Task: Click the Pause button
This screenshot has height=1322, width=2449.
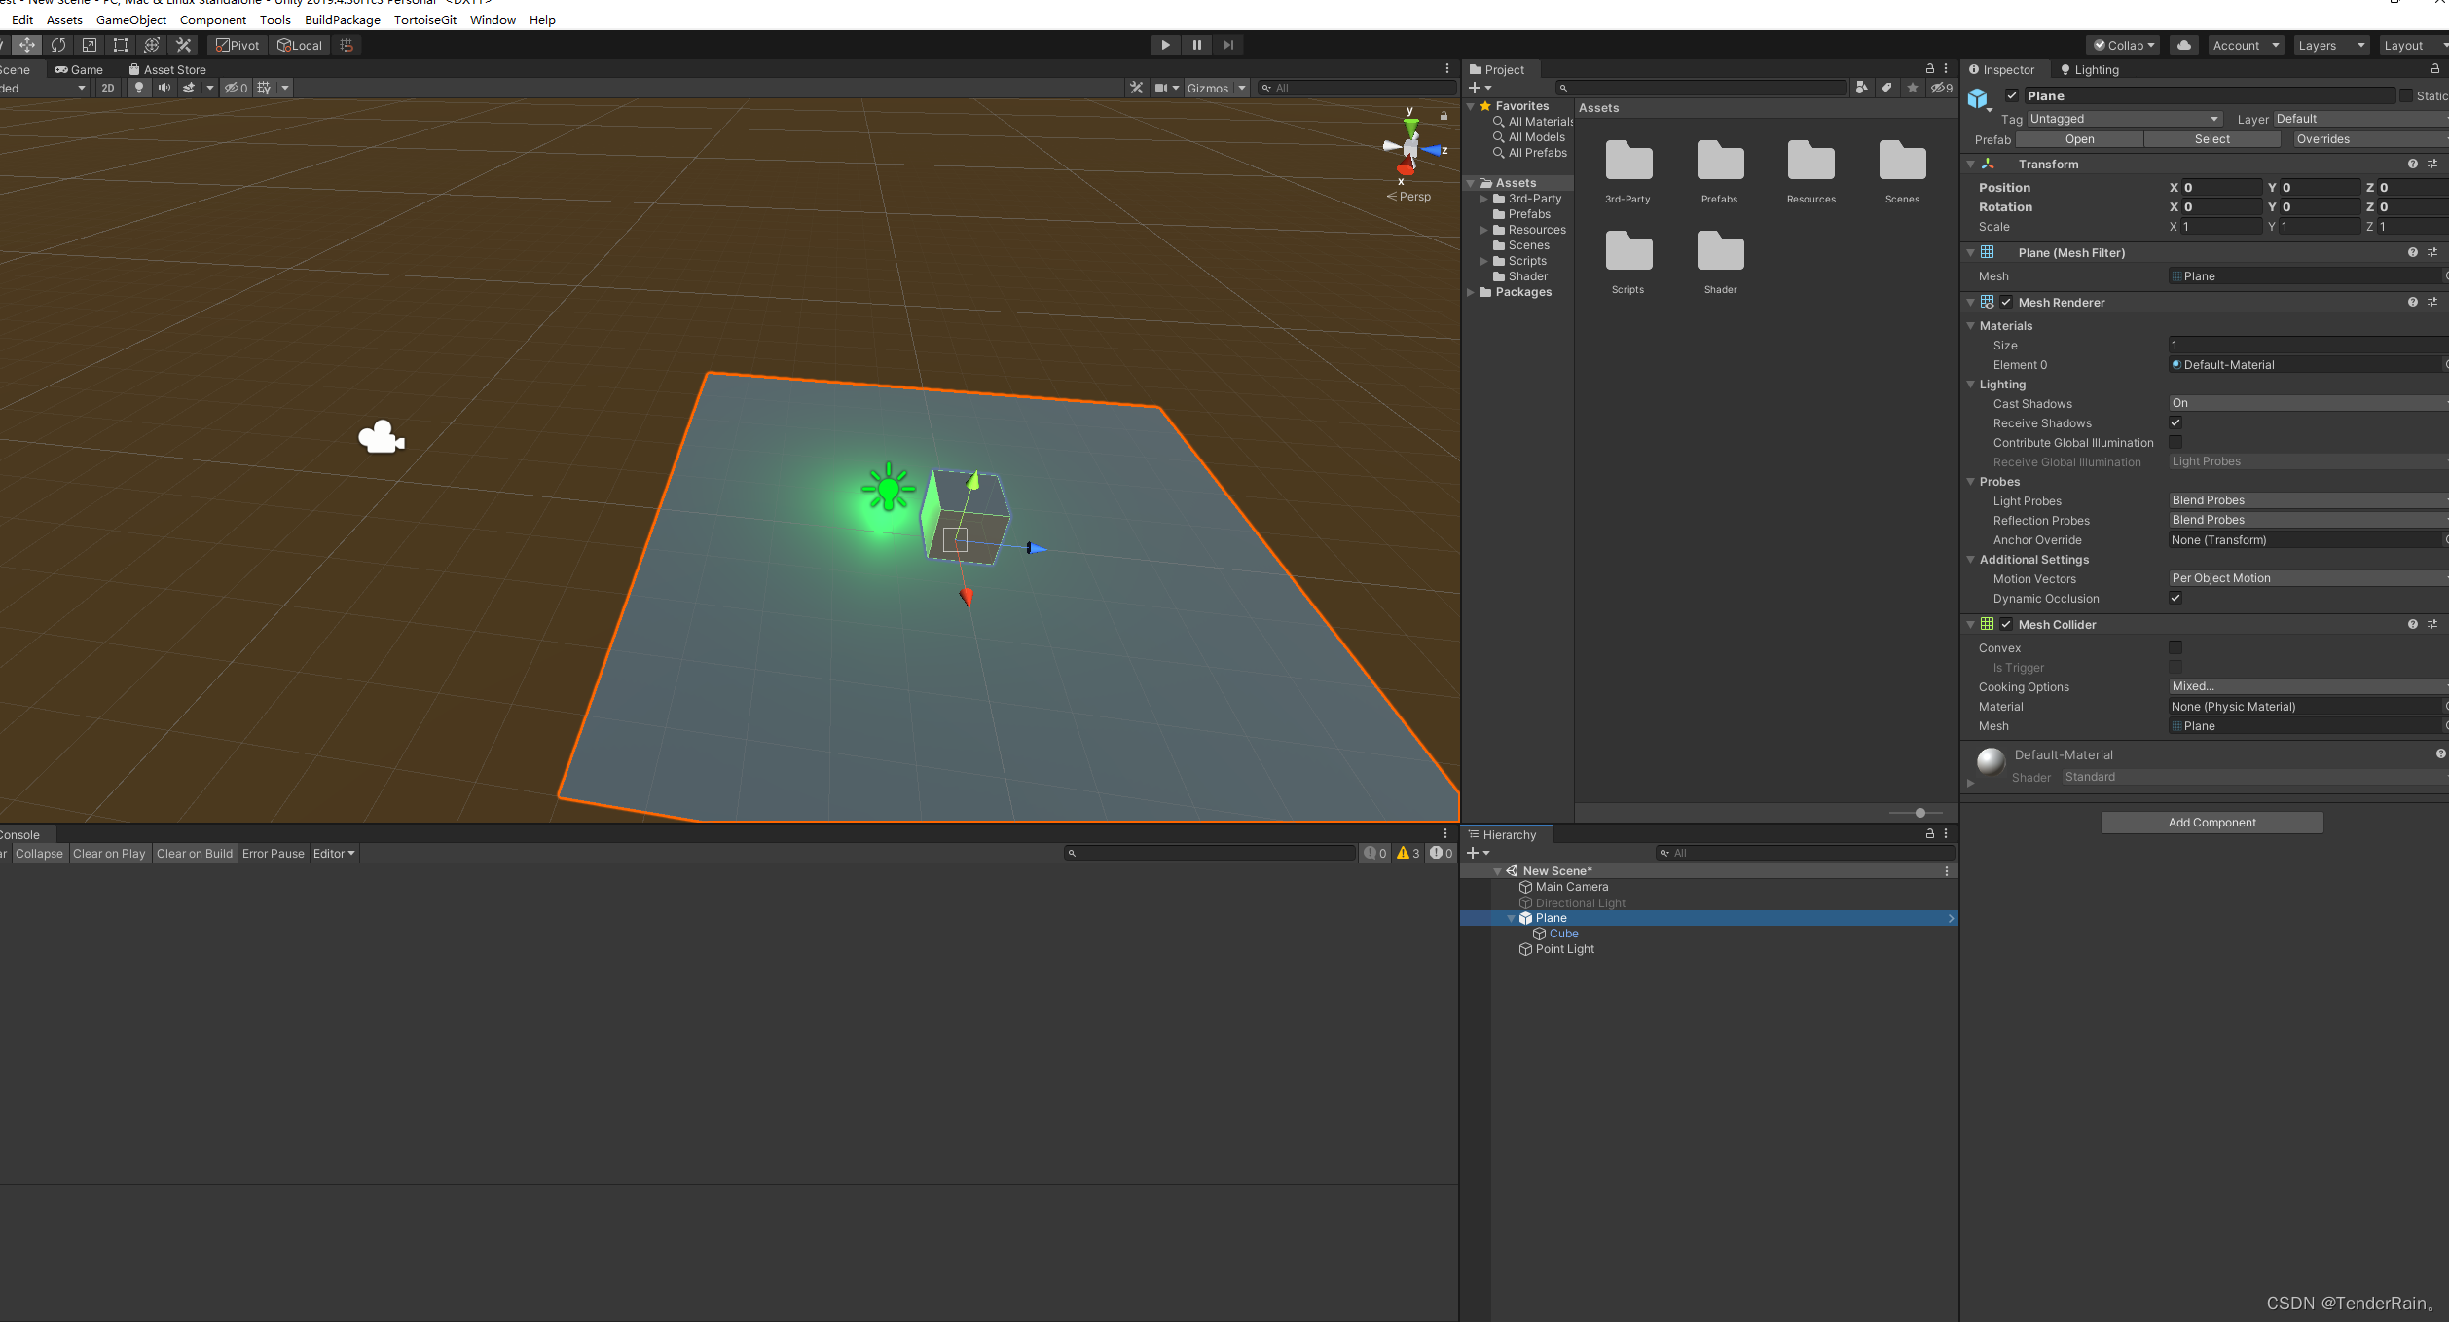Action: 1197,45
